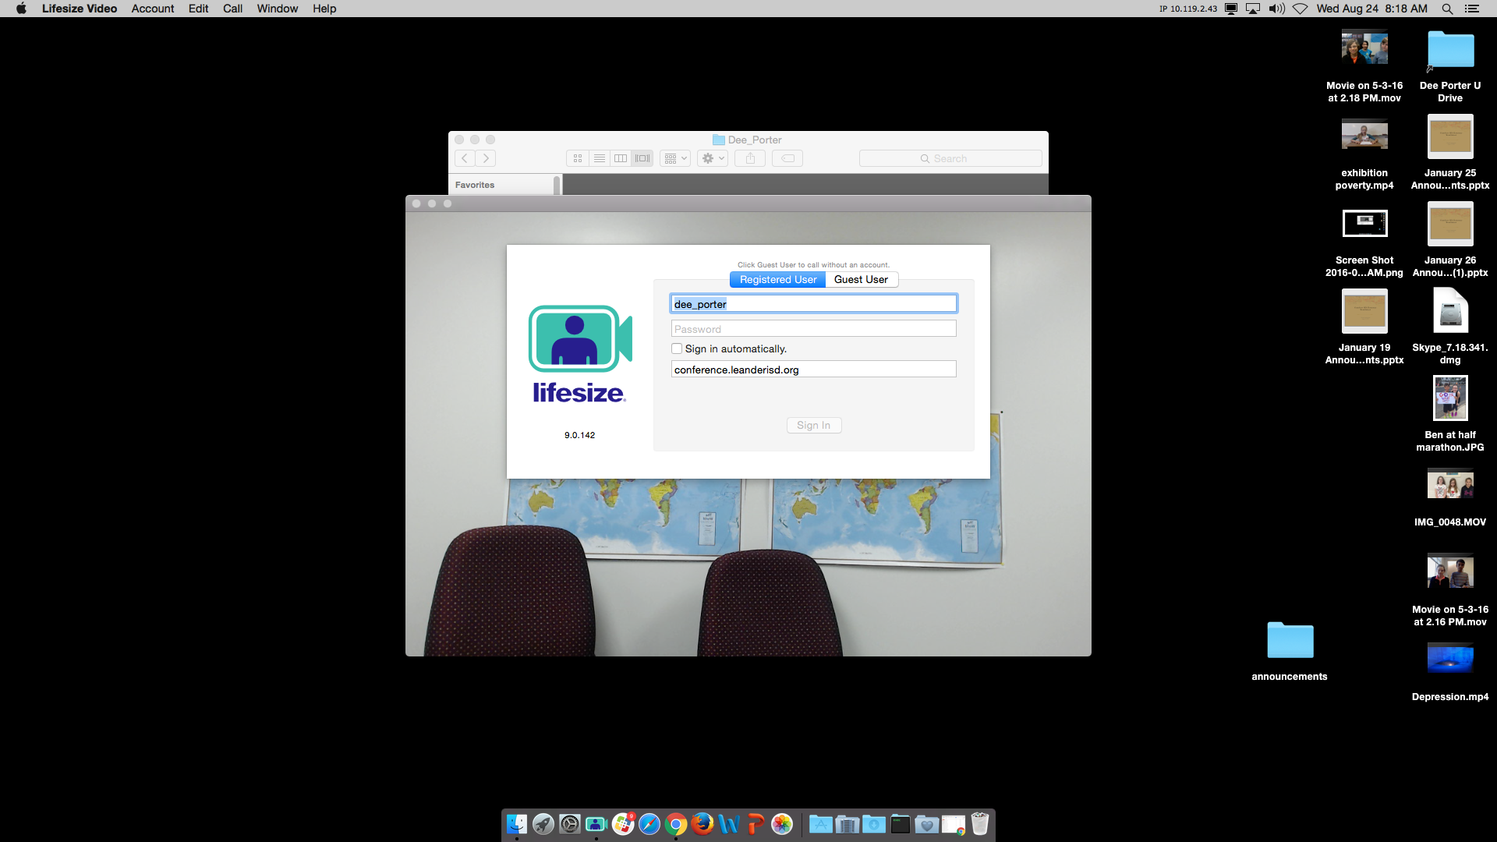Open System Preferences from the Dock
Viewport: 1497px width, 842px height.
[571, 824]
